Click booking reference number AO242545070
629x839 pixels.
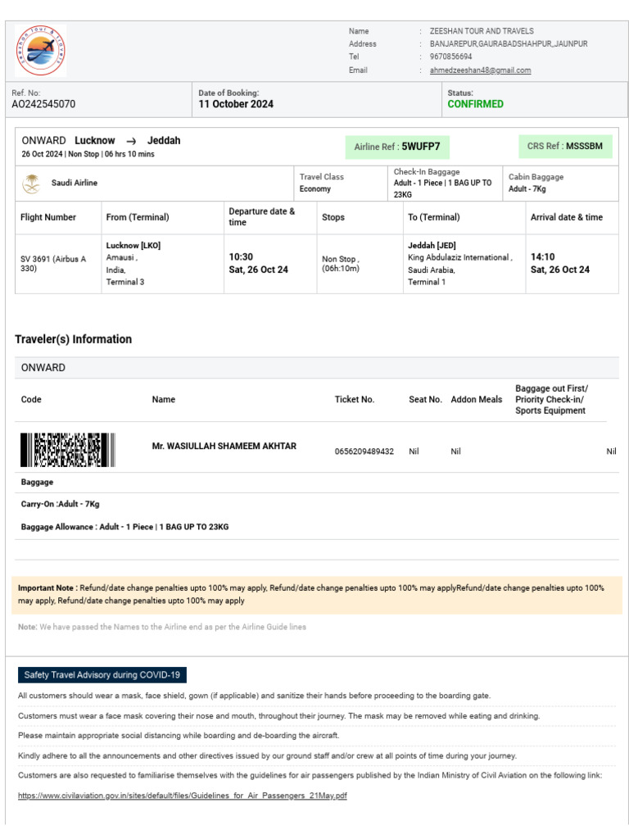(x=43, y=104)
